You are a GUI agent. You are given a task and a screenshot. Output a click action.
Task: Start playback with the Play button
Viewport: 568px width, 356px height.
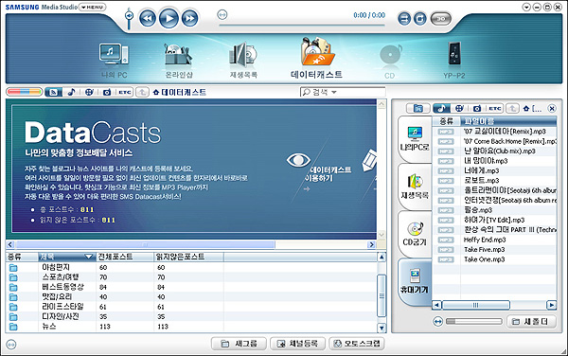pos(169,18)
